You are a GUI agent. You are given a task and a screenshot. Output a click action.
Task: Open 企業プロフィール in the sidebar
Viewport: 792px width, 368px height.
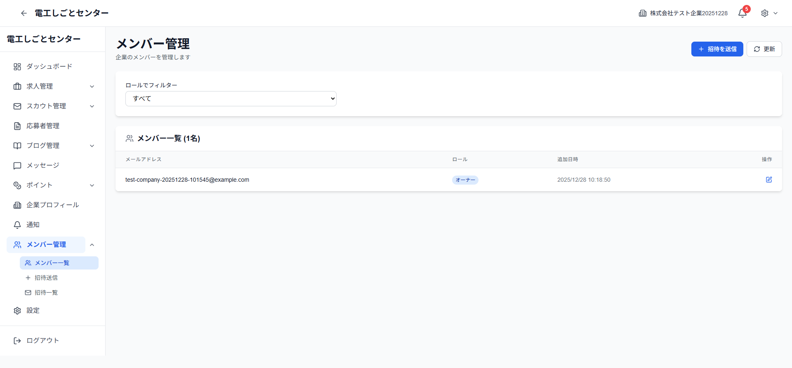coord(52,205)
